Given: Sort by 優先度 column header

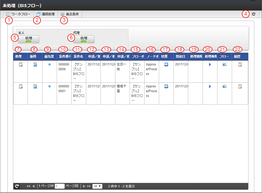Looking at the screenshot, I should [50, 57].
